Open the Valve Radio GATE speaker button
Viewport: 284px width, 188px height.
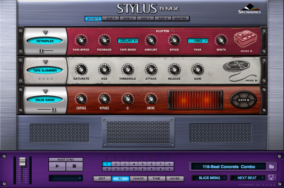(243, 100)
